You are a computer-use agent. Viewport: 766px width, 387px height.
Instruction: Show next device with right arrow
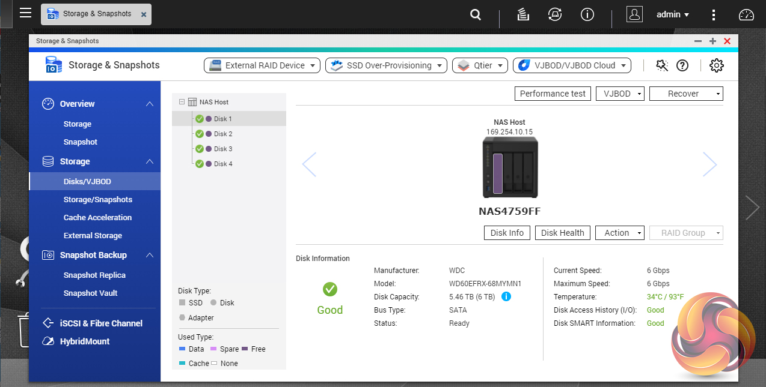pyautogui.click(x=709, y=164)
